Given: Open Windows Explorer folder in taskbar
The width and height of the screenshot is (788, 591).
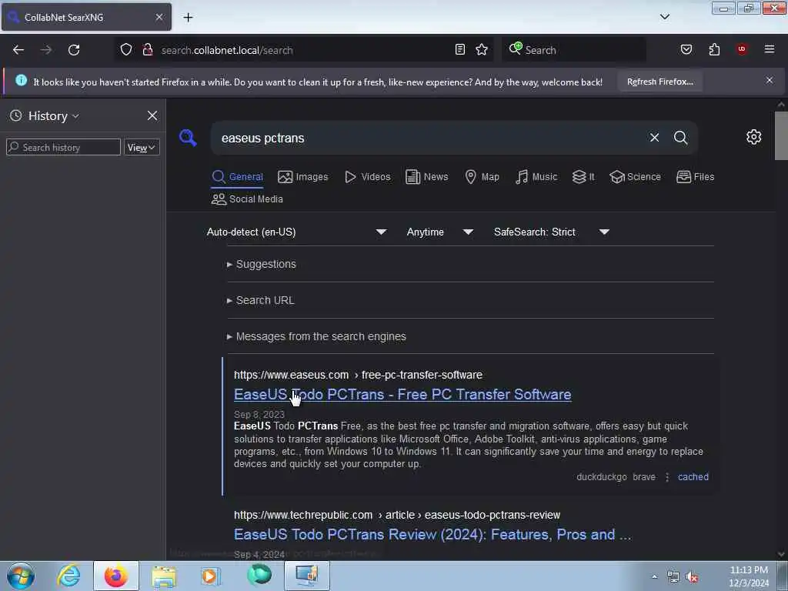Looking at the screenshot, I should (164, 576).
